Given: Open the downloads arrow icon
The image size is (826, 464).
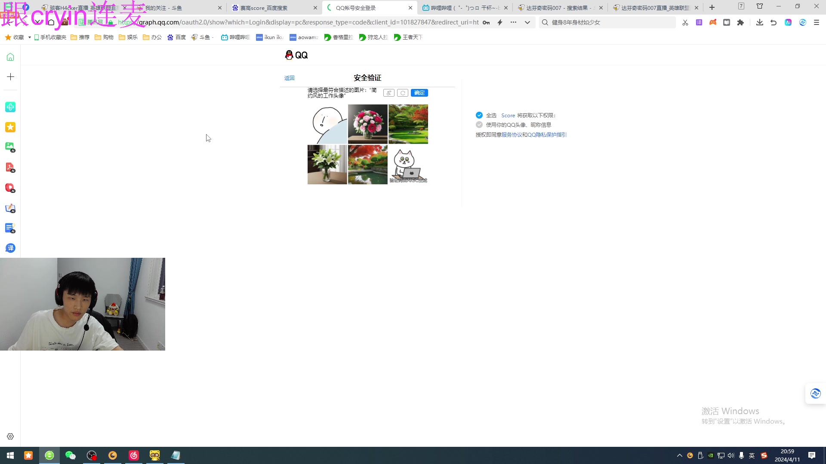Looking at the screenshot, I should (760, 22).
